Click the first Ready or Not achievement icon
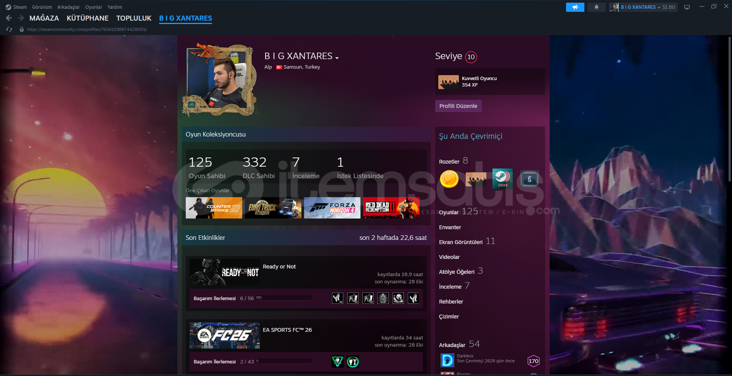 click(x=338, y=298)
